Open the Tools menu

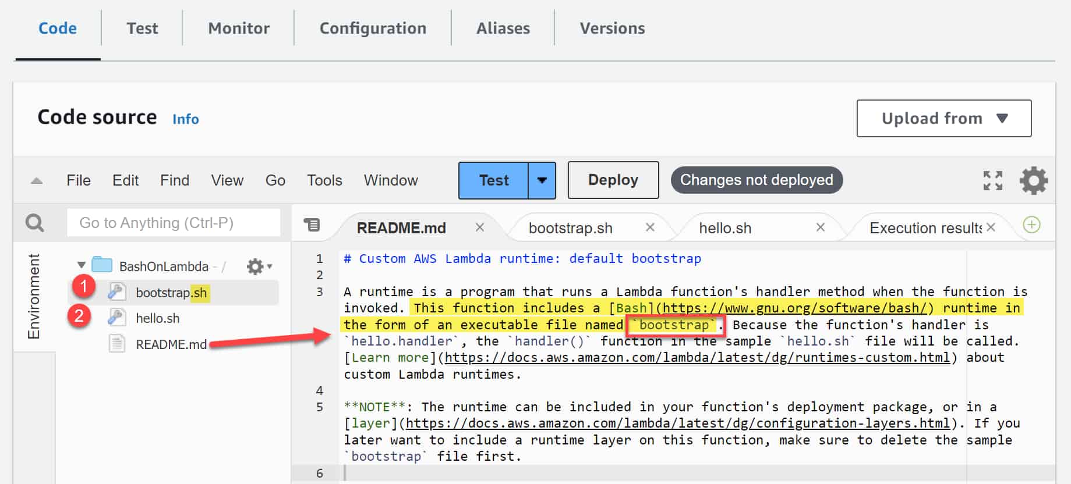[x=324, y=180]
